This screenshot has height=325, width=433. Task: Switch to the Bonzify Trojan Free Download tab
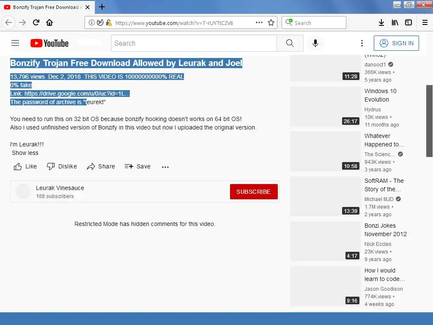[x=47, y=7]
